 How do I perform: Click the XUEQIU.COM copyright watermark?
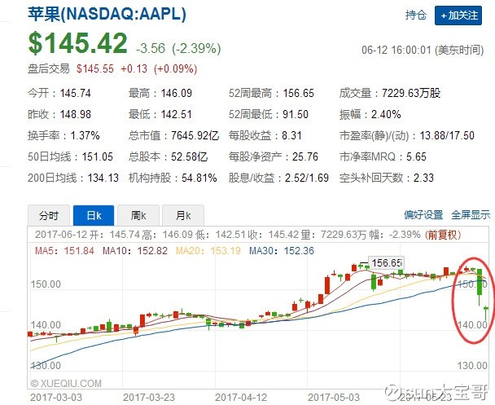click(66, 384)
